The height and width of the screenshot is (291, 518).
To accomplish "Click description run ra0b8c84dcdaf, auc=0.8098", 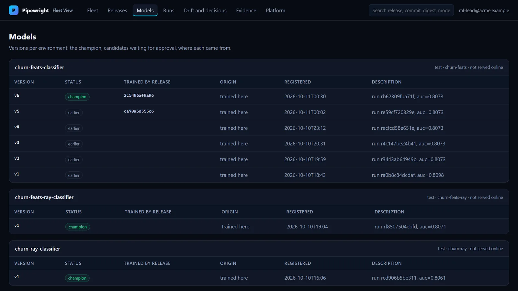I will pyautogui.click(x=408, y=175).
